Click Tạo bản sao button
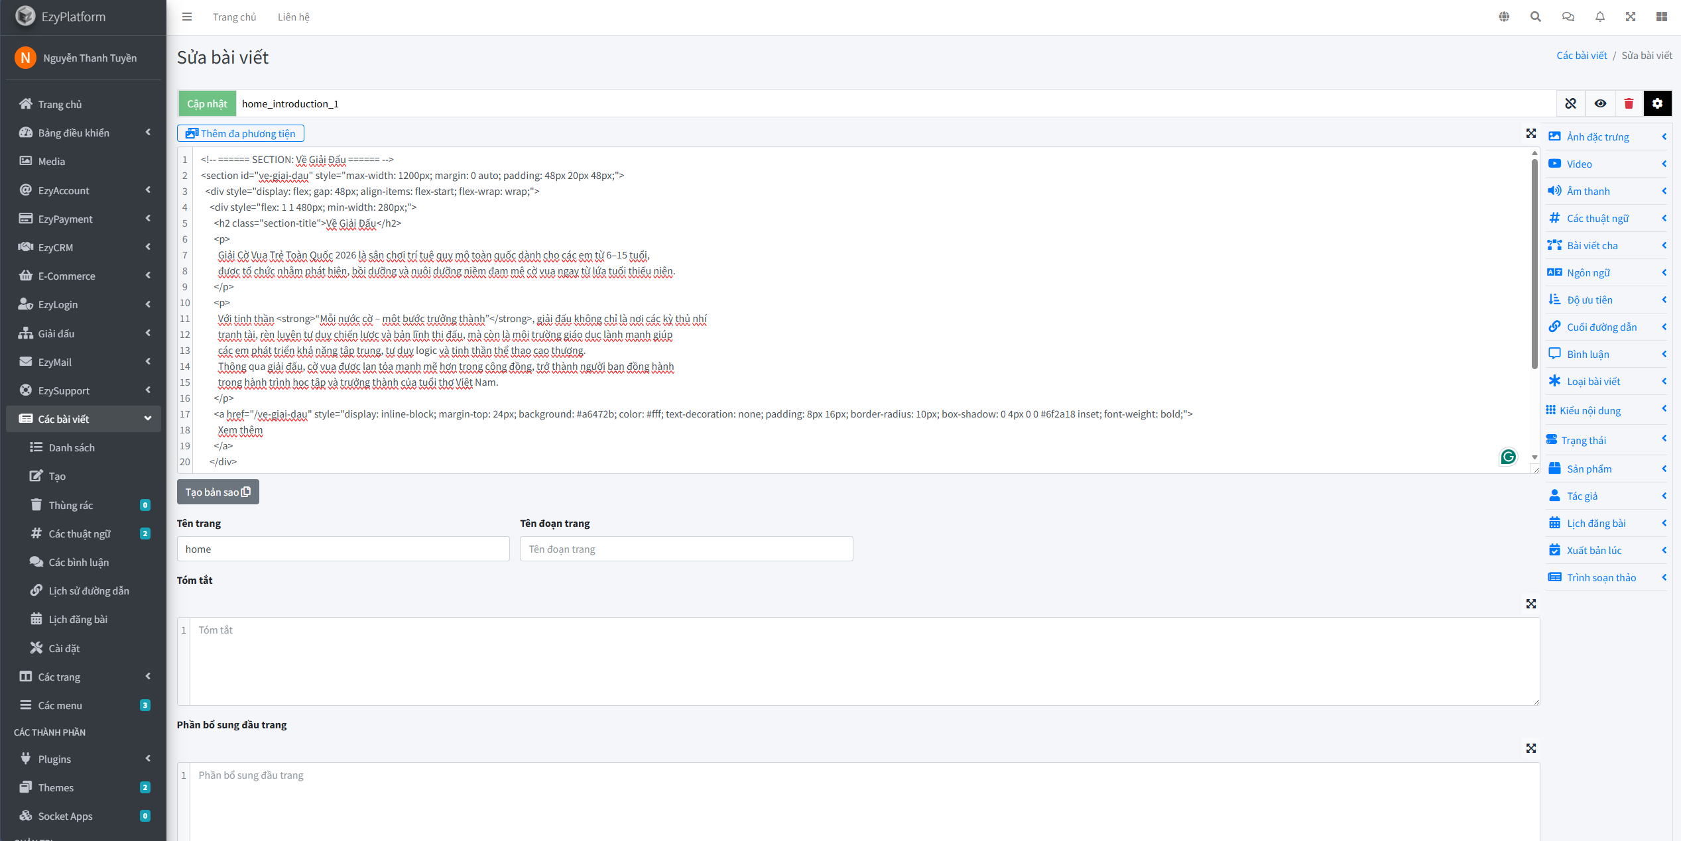 click(x=218, y=492)
